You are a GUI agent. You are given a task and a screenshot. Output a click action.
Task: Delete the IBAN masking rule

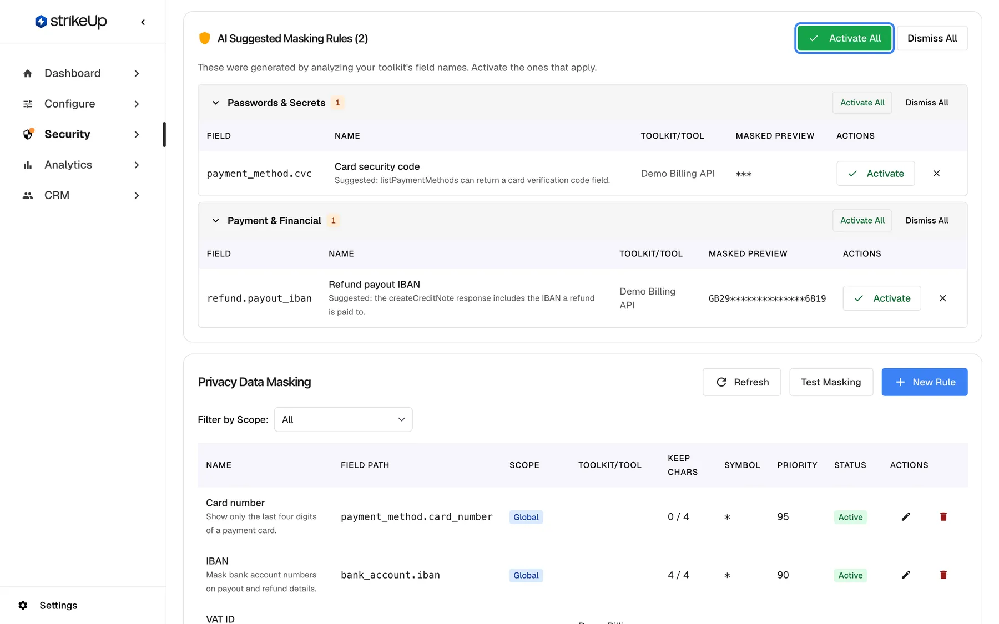[x=943, y=575]
